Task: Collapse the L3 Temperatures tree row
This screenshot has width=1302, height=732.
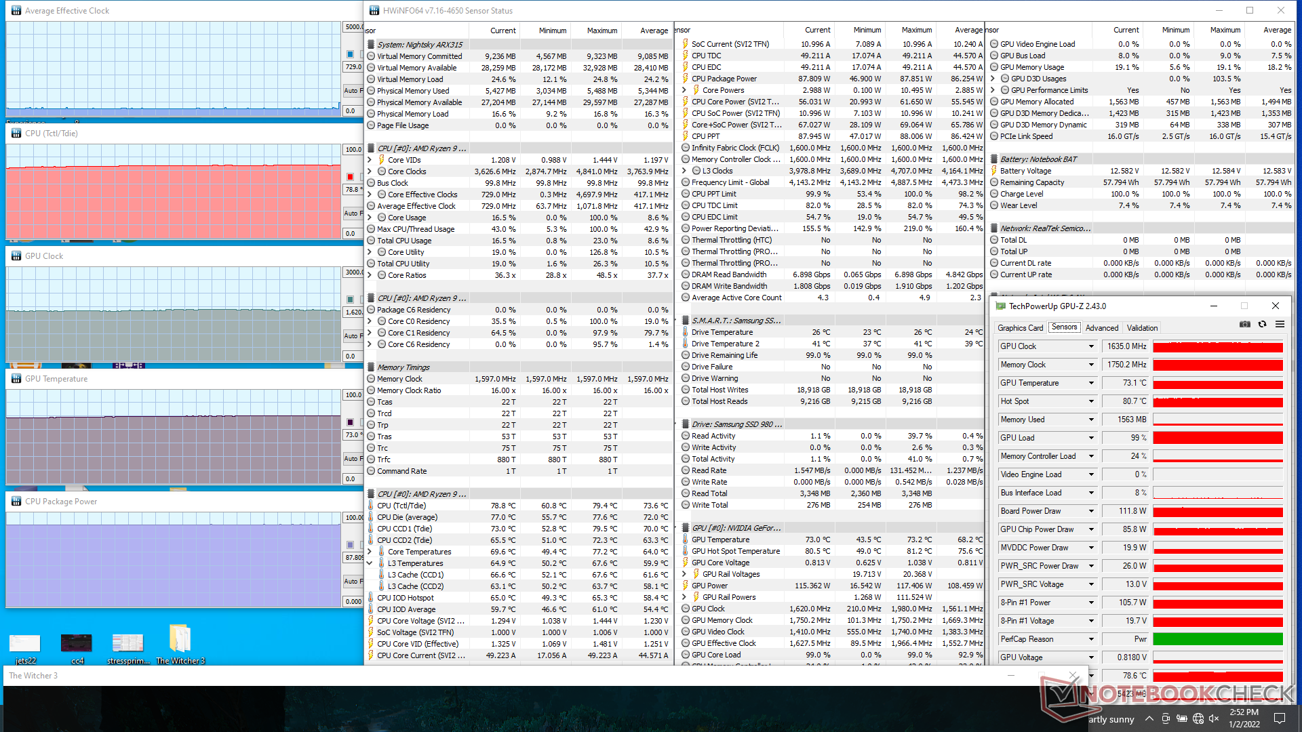Action: [370, 563]
